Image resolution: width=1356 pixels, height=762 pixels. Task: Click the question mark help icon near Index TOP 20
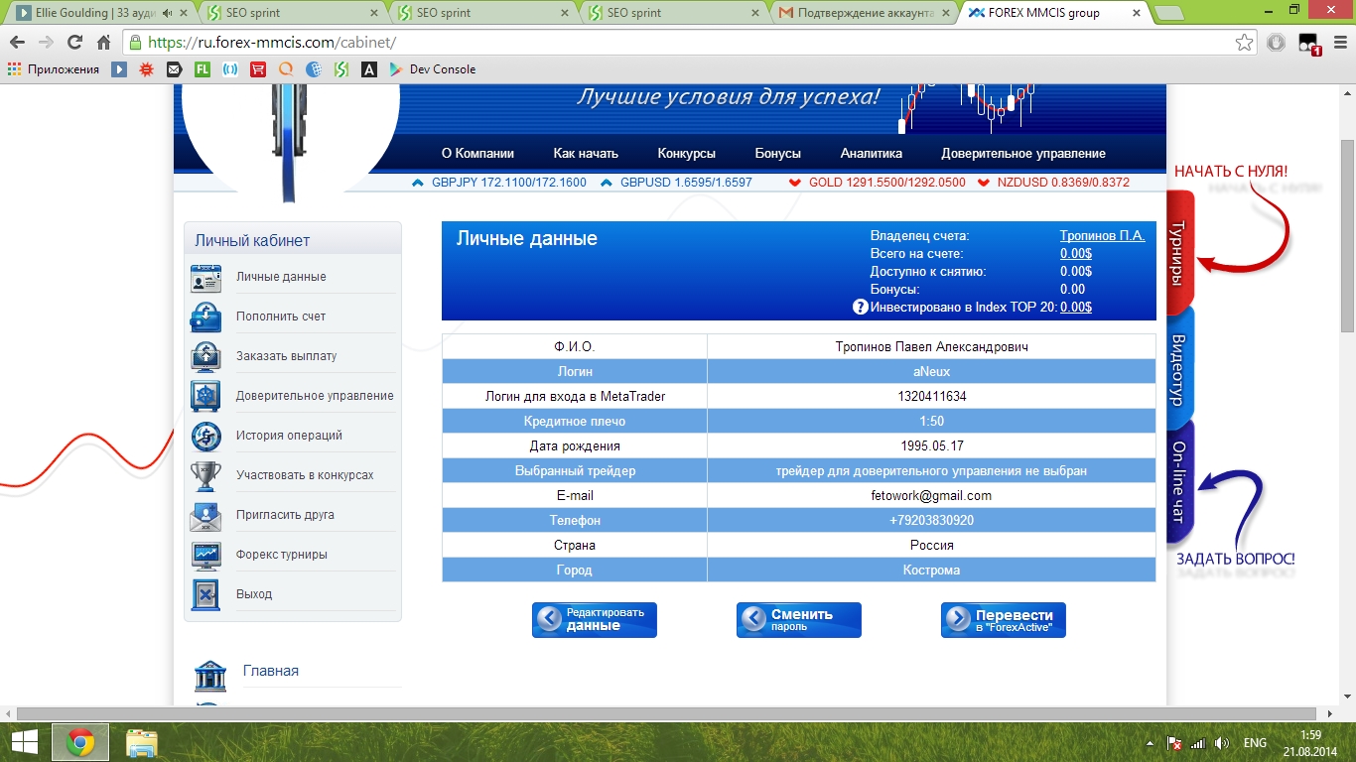(x=861, y=308)
